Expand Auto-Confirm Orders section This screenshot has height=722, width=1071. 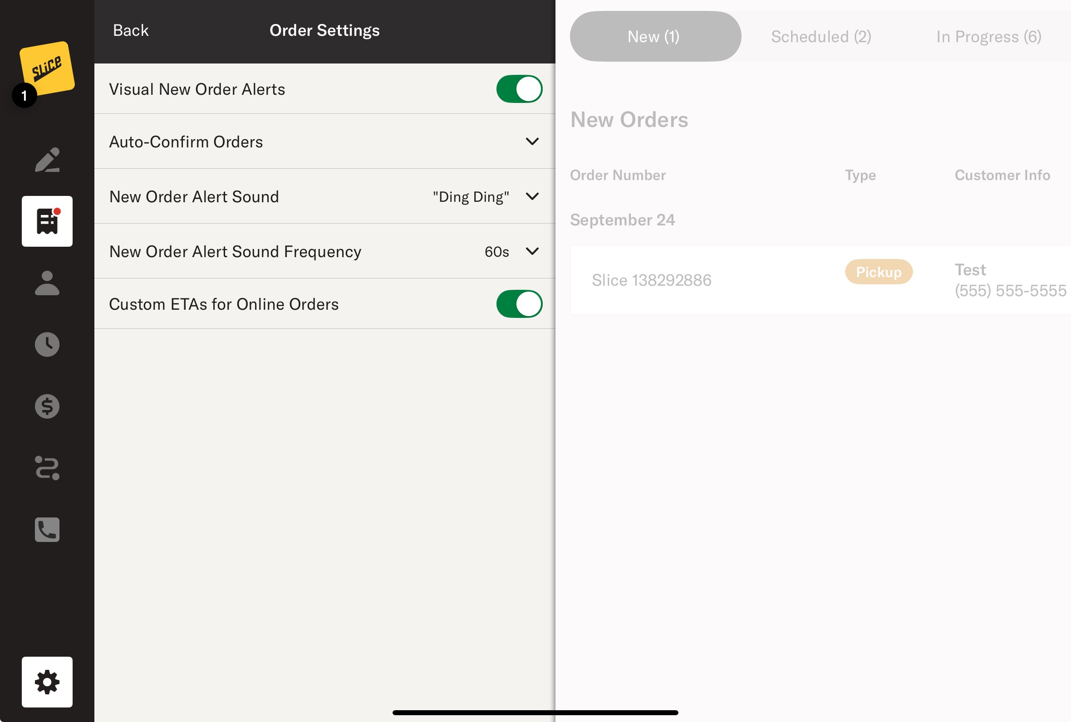tap(531, 142)
